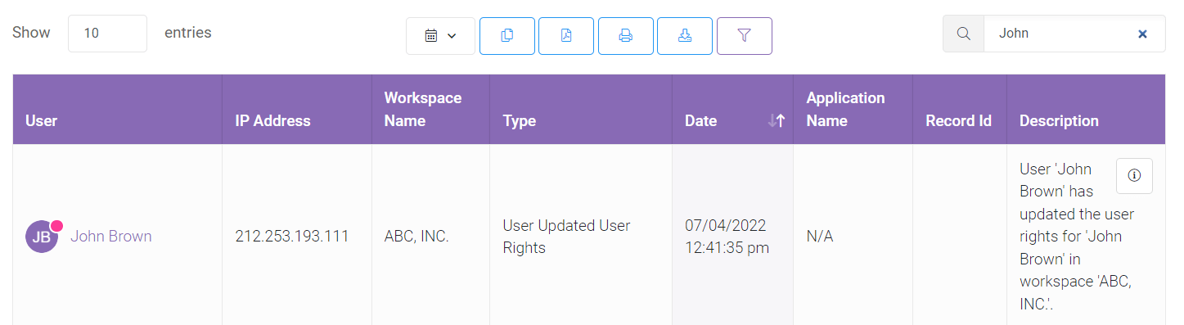Click the IP address 212.253.193.111
The width and height of the screenshot is (1184, 325).
point(292,237)
